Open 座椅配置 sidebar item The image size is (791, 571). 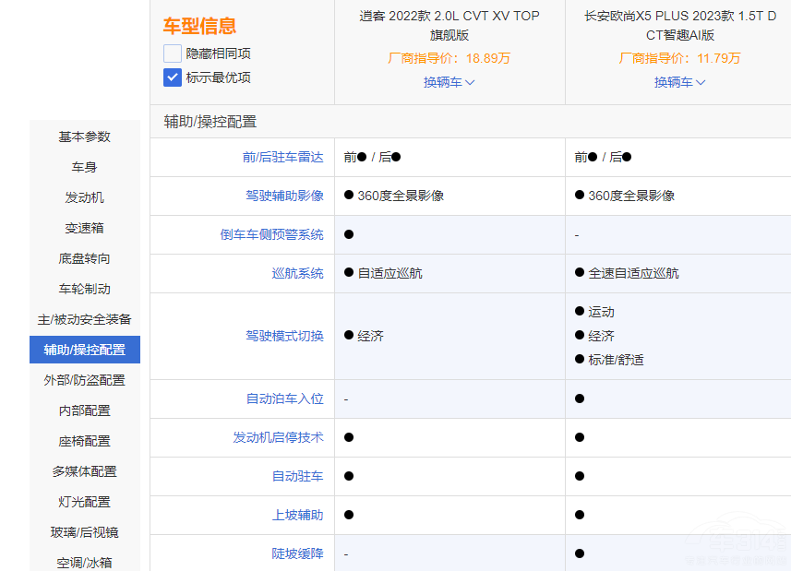(x=85, y=441)
